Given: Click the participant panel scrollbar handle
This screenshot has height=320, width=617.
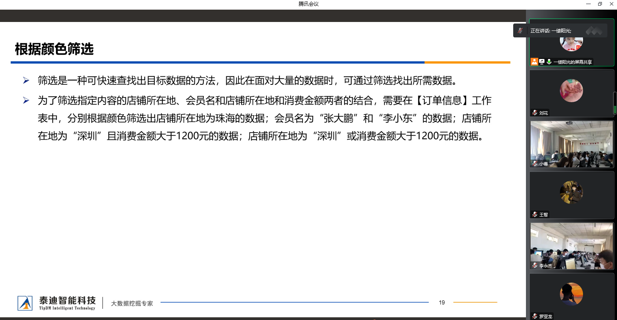Looking at the screenshot, I should click(x=615, y=103).
